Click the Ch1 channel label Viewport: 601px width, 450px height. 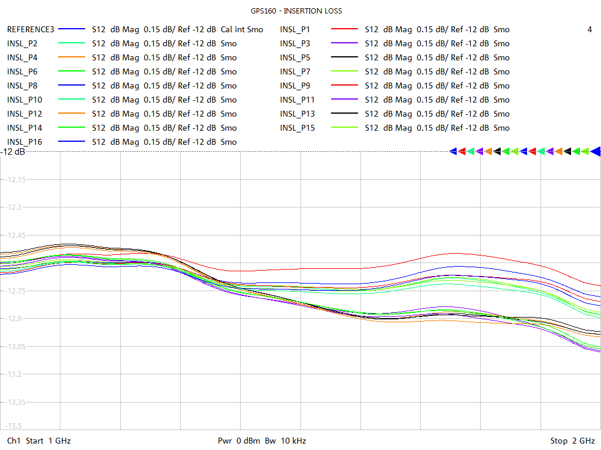(x=14, y=441)
